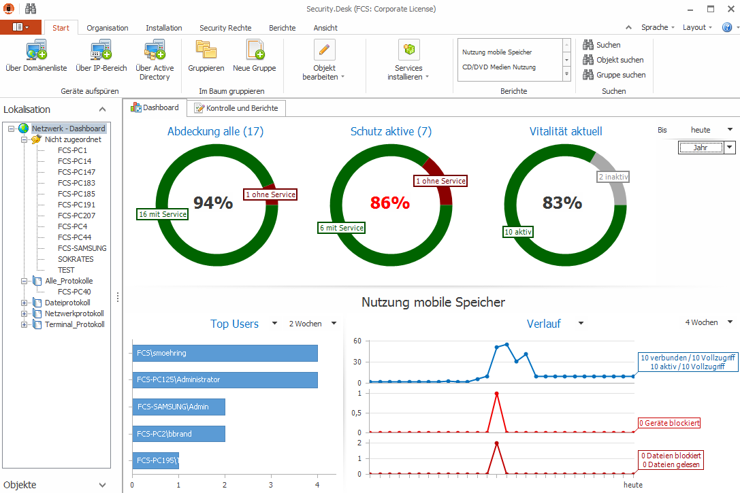Click the FCS\smoehring bar in Top Users
This screenshot has height=493, width=740.
pos(225,353)
